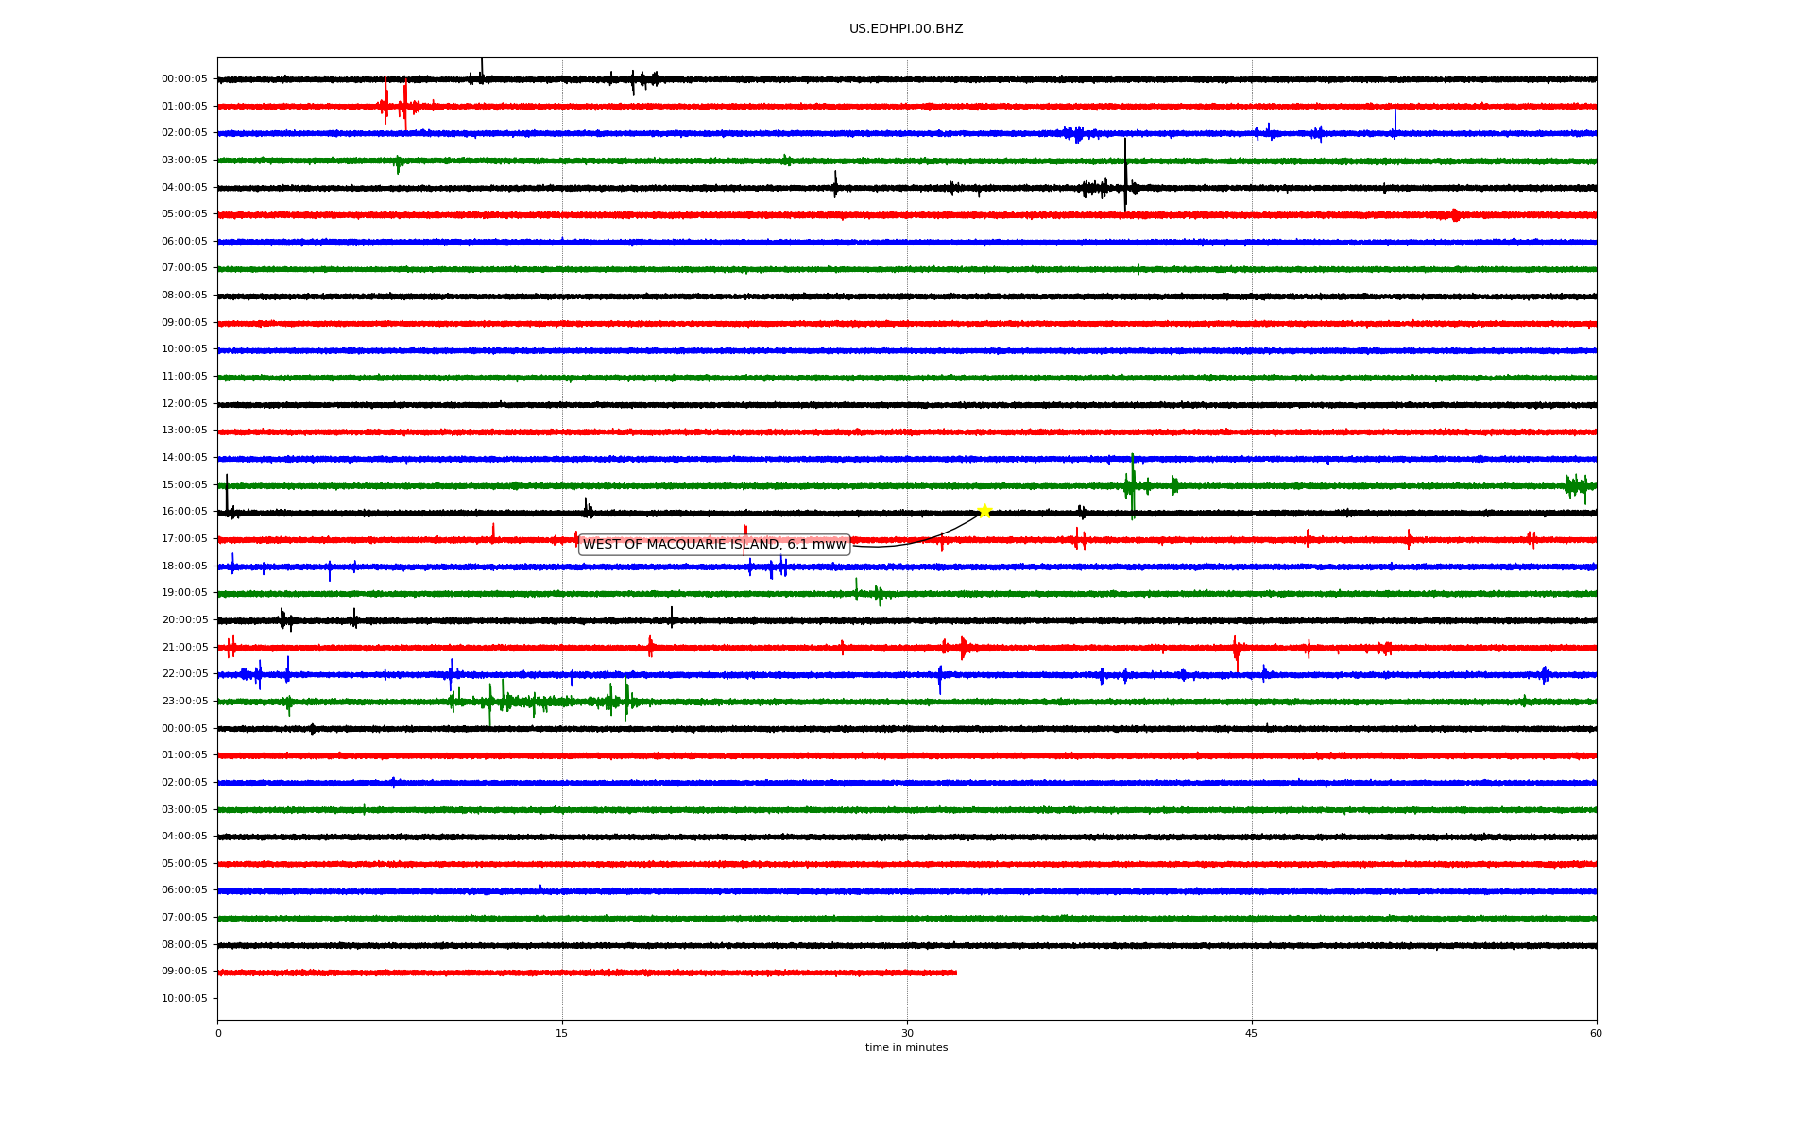
Task: Click the x-axis tick label 15
Action: point(562,1033)
